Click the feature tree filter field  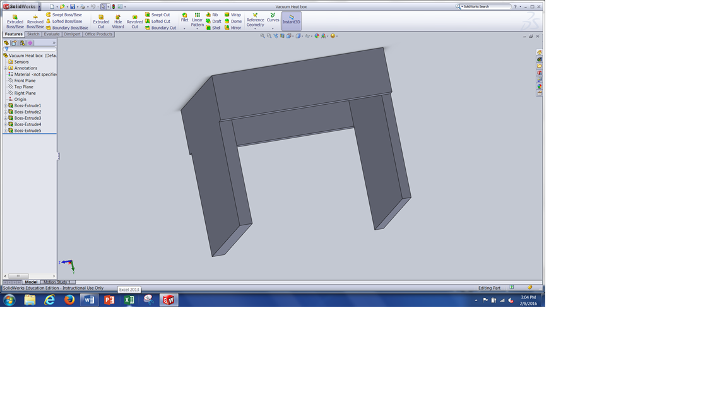(x=30, y=49)
